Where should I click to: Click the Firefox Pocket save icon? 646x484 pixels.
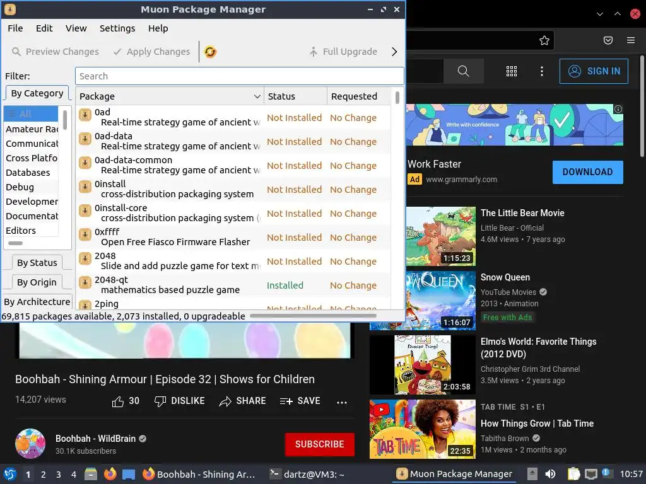608,40
